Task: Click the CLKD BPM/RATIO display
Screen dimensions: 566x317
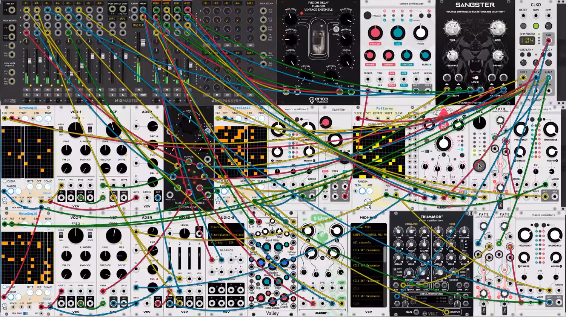Action: pos(527,40)
